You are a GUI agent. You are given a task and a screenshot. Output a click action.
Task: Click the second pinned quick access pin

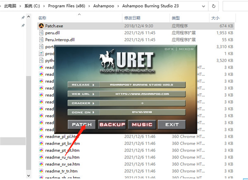pos(23,25)
